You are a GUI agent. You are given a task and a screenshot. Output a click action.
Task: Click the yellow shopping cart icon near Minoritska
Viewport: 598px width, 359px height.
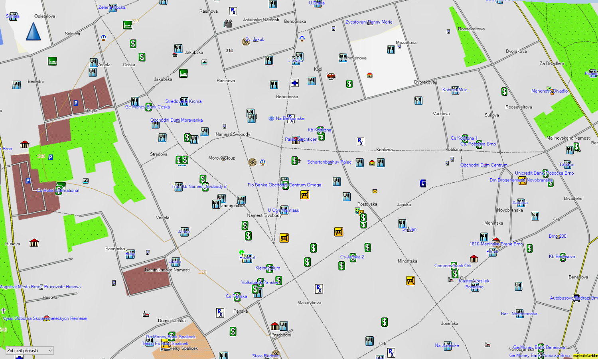(410, 281)
